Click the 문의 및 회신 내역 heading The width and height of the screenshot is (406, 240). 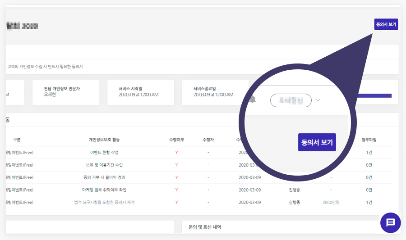(x=204, y=227)
